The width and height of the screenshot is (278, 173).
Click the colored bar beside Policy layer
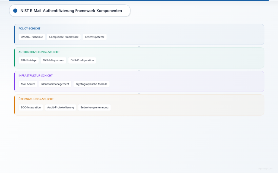coord(14,34)
